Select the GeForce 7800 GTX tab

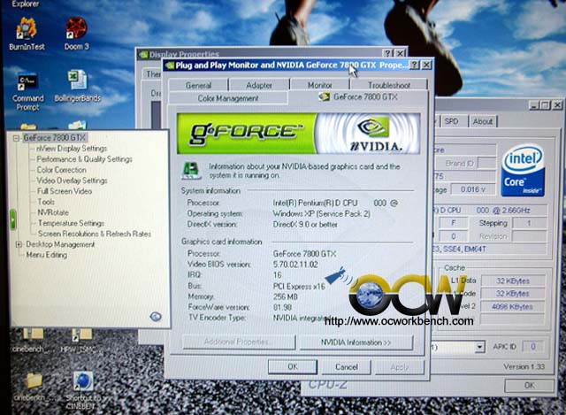click(x=358, y=96)
